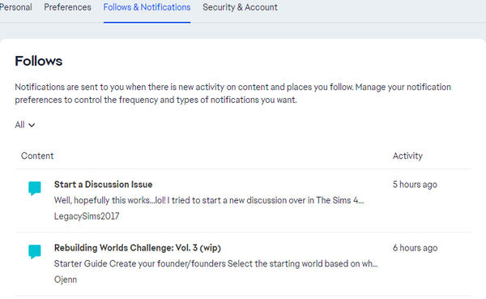View the LegacySims2017 author profile
Viewport: 486px width, 299px height.
(87, 216)
